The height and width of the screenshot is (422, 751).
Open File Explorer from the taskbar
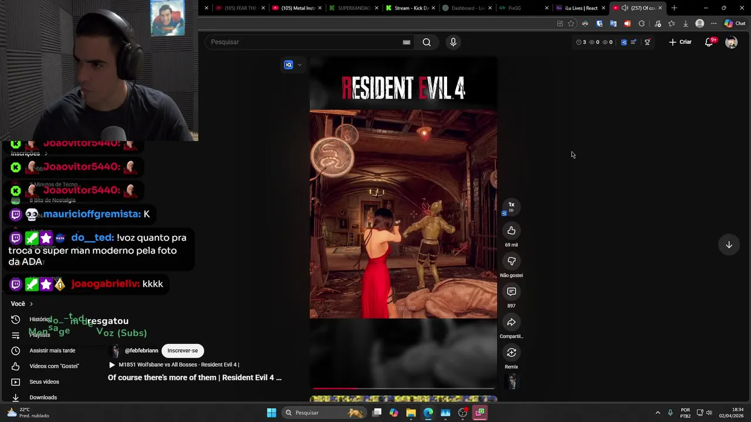[x=411, y=413]
